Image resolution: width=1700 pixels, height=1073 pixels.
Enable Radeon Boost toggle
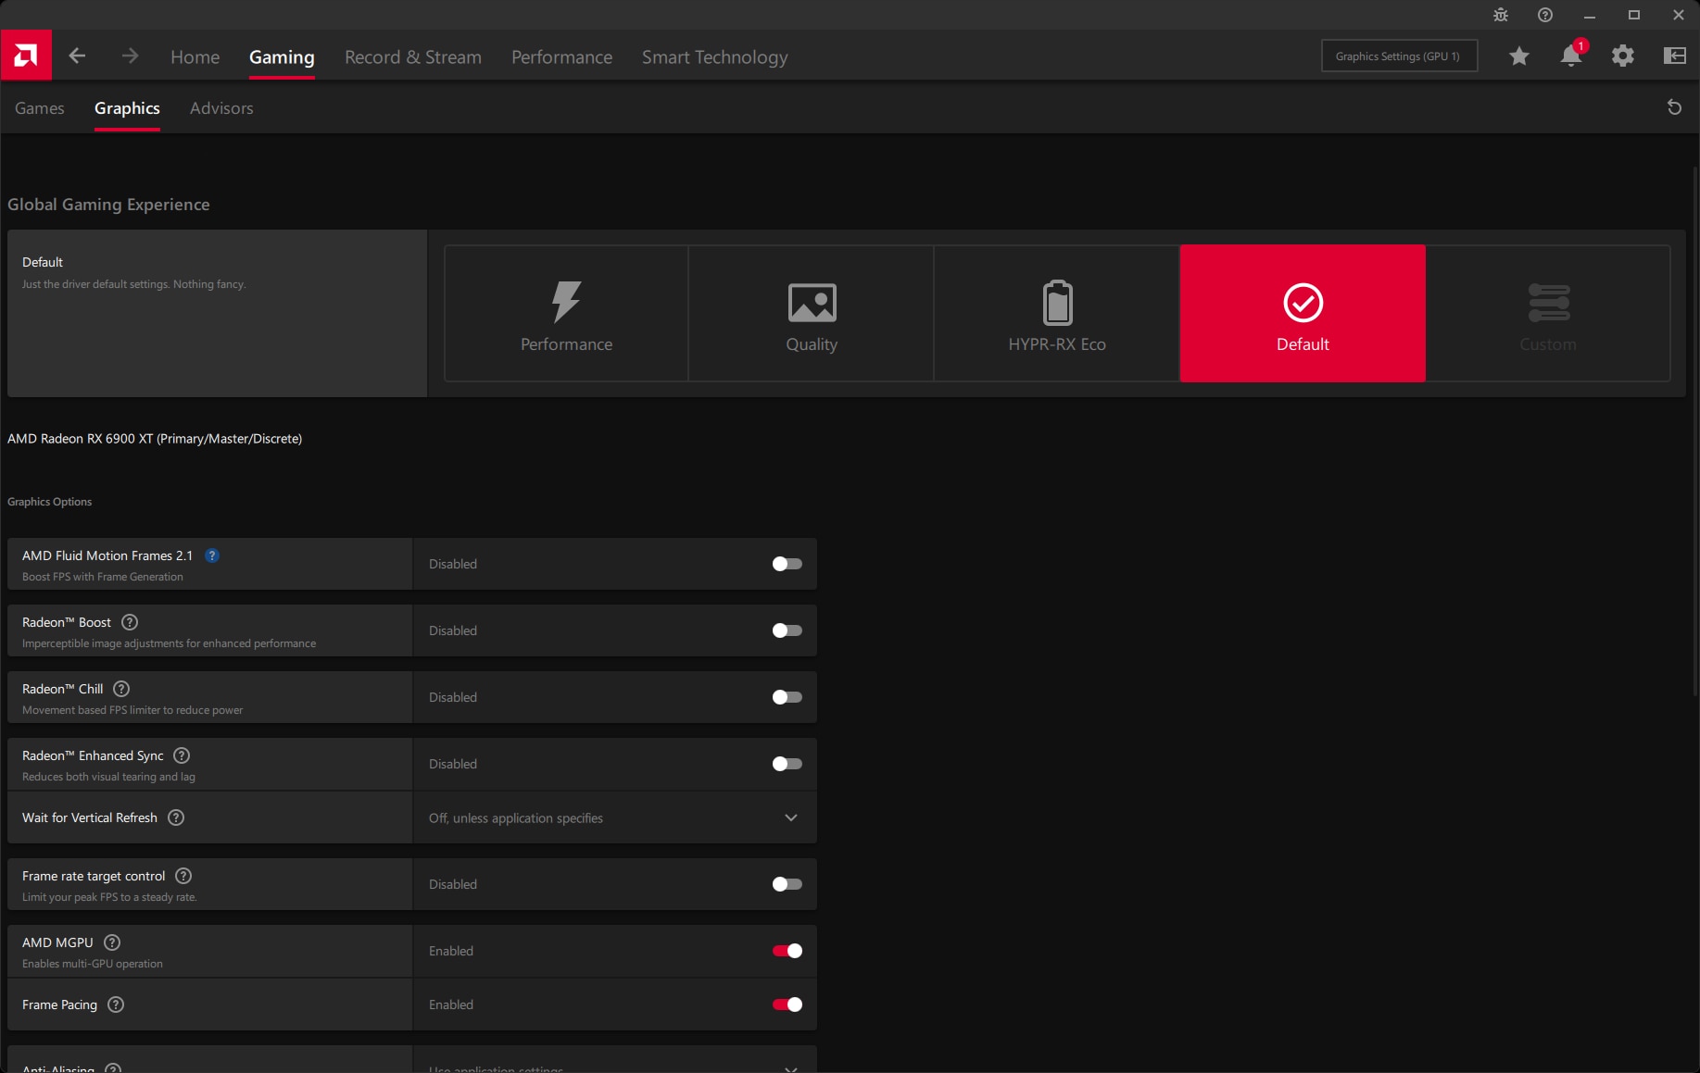coord(787,630)
